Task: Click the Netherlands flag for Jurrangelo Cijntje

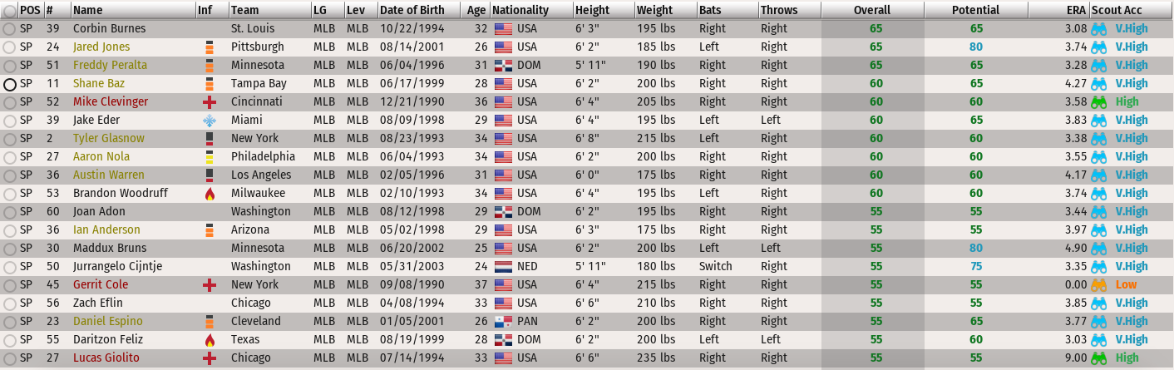Action: [502, 266]
